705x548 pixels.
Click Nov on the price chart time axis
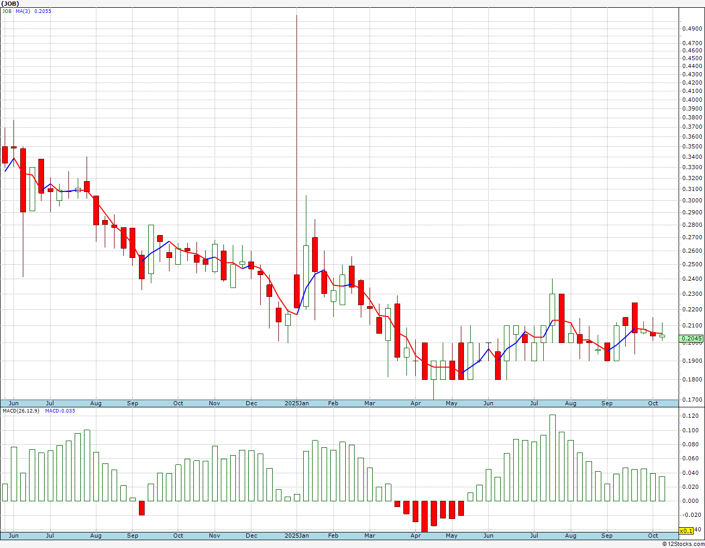coord(214,403)
